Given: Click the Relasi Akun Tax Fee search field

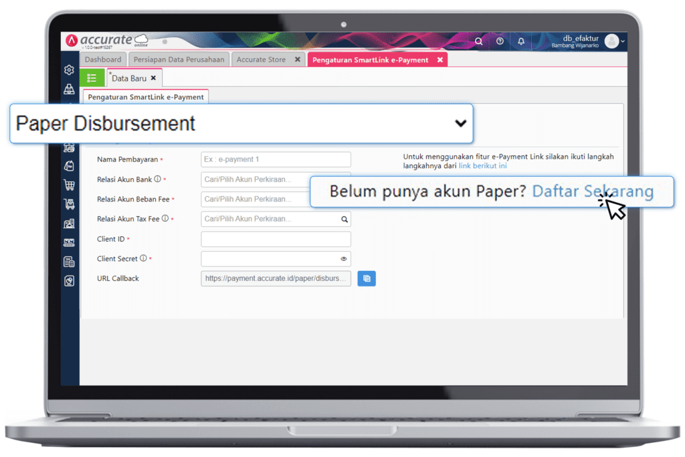Looking at the screenshot, I should tap(276, 219).
